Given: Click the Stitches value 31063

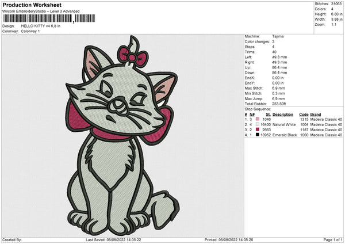Looking at the screenshot, I should click(336, 4).
